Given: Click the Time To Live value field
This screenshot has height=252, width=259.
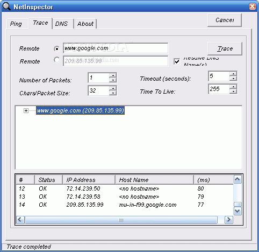Looking at the screenshot, I should 219,89.
